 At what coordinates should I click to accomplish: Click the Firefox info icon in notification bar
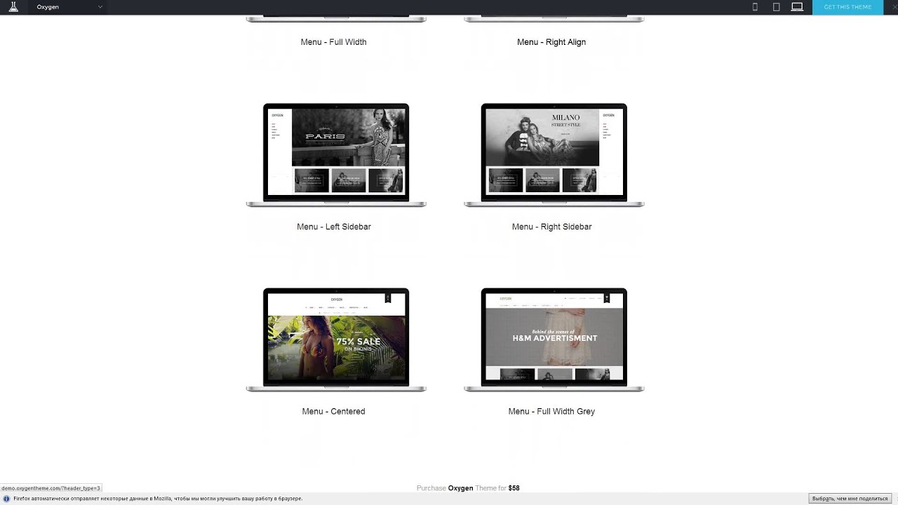[6, 499]
